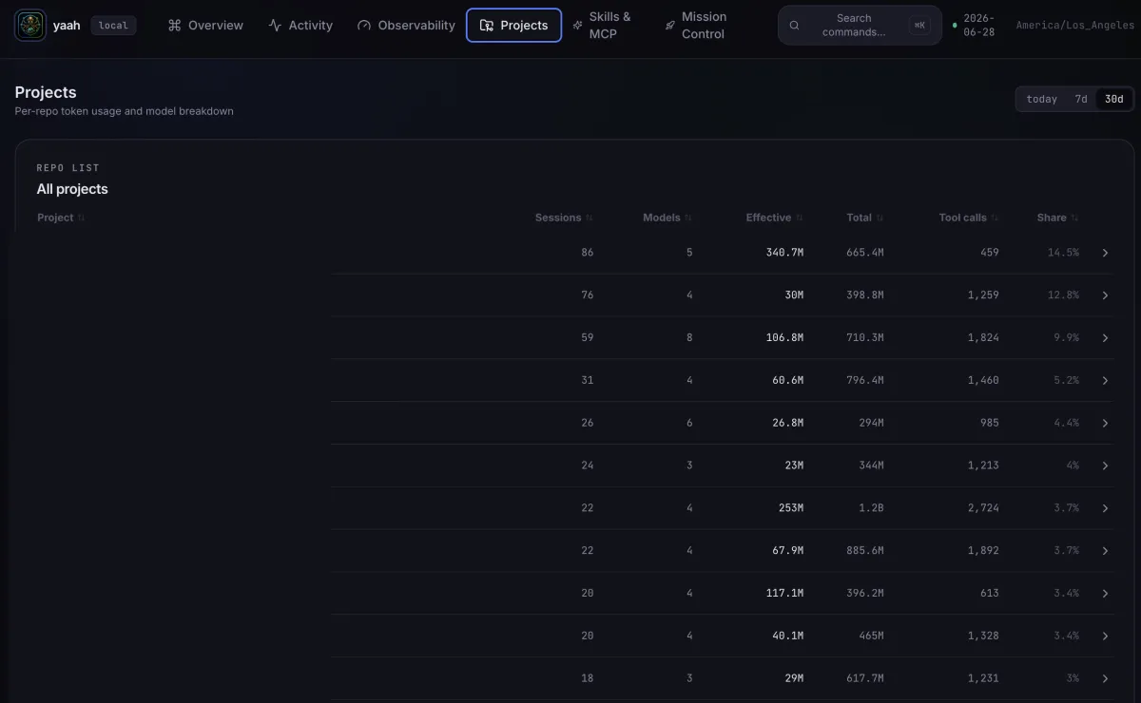The image size is (1141, 703).
Task: Click the 2026-06-28 date indicator
Action: tap(977, 26)
